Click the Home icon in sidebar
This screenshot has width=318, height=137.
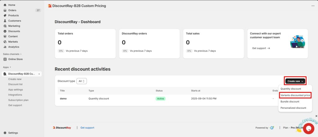[x=5, y=5]
